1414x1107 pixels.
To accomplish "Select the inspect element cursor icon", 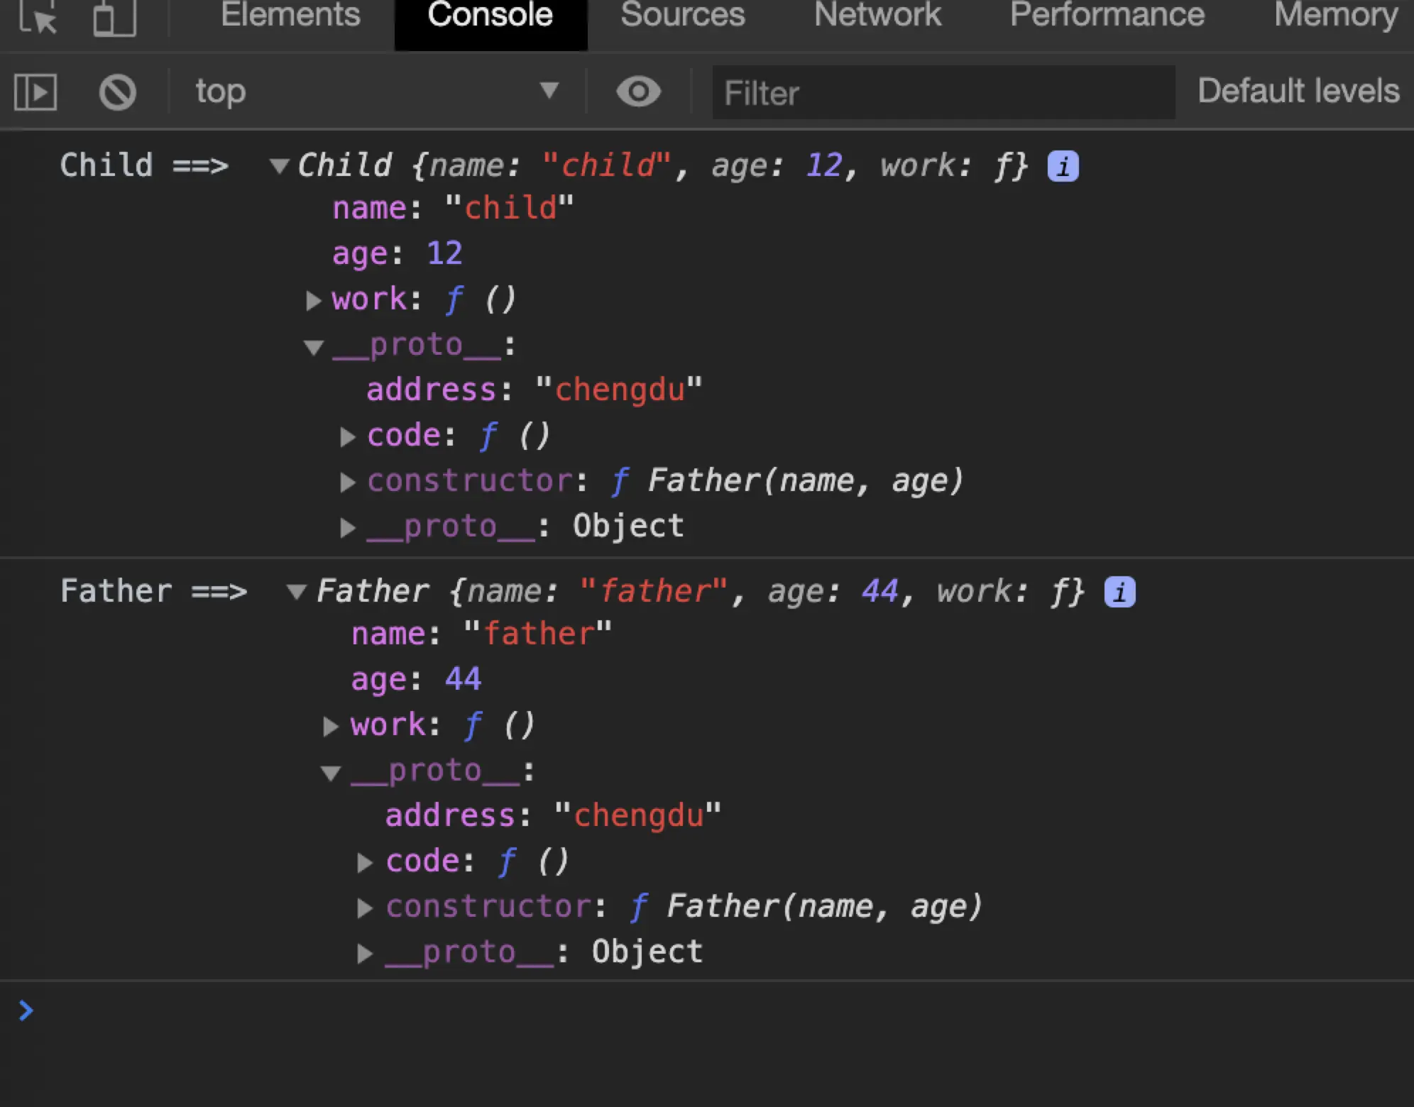I will point(37,17).
